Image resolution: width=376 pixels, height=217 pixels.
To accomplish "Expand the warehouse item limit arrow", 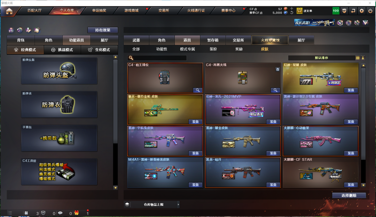I will click(178, 205).
